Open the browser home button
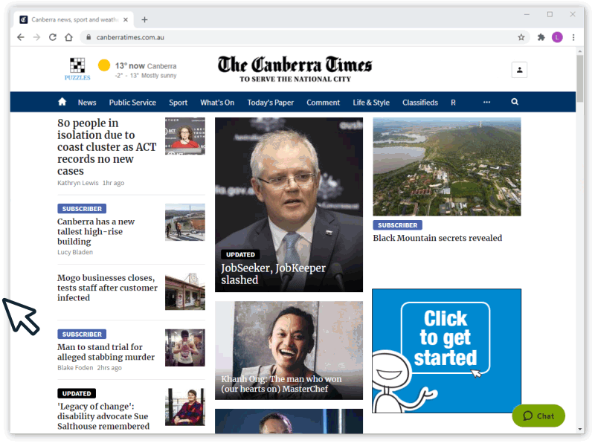 coord(68,37)
